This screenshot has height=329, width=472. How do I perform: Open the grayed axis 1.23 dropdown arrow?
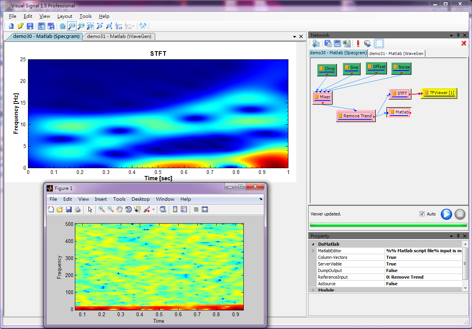pyautogui.click(x=134, y=26)
